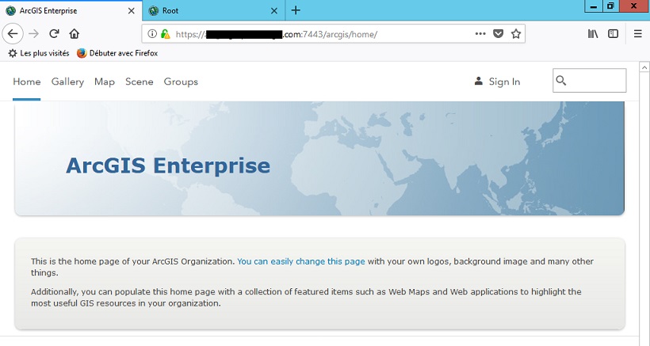This screenshot has width=650, height=346.
Task: Click the browser forward arrow
Action: 33,33
